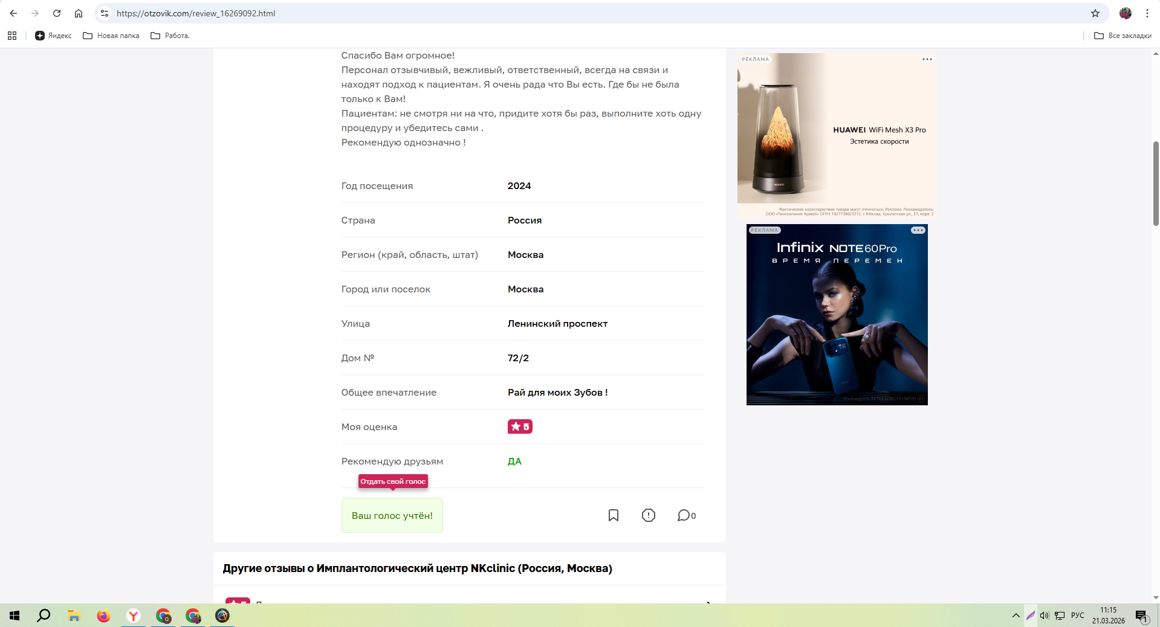This screenshot has width=1160, height=627.
Task: Show hidden tray icons chevron
Action: pos(1016,616)
